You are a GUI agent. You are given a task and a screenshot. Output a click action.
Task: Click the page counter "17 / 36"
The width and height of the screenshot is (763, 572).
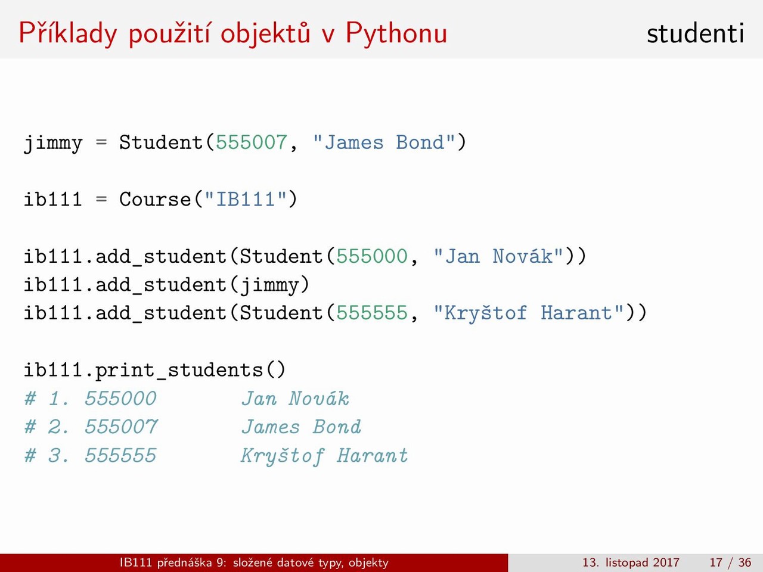(x=730, y=562)
